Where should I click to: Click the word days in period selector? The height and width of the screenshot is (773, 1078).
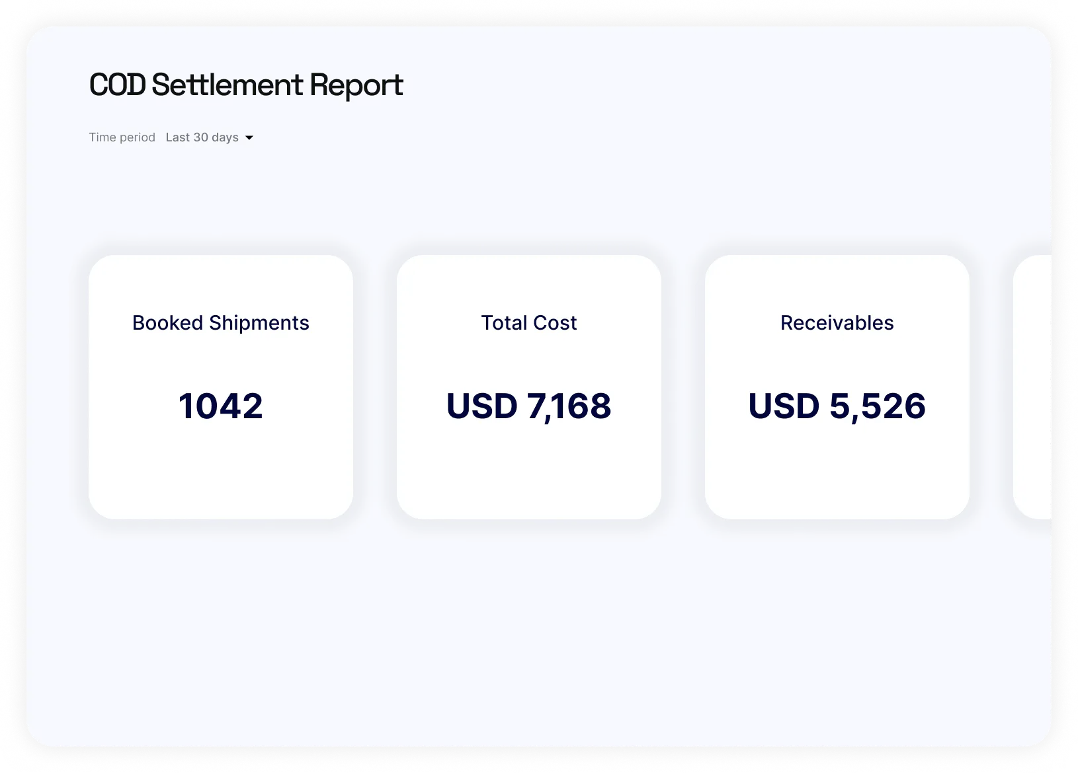coord(225,137)
